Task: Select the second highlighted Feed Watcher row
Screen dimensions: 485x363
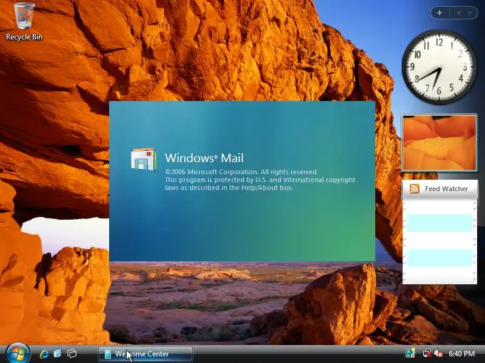Action: [x=440, y=258]
